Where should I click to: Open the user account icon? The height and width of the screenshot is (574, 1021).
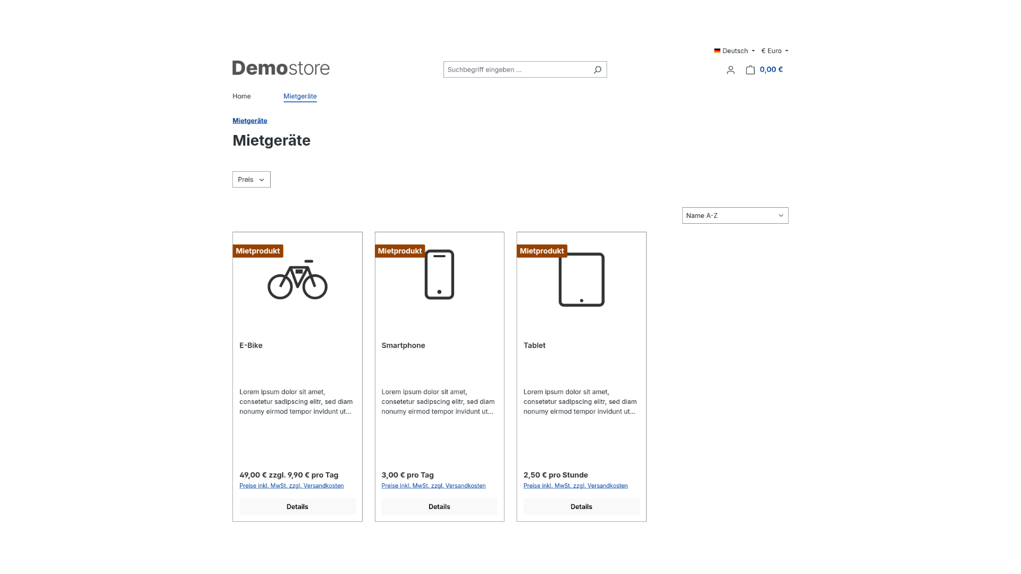coord(731,70)
